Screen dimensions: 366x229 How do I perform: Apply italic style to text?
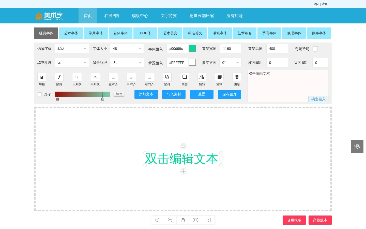click(59, 77)
